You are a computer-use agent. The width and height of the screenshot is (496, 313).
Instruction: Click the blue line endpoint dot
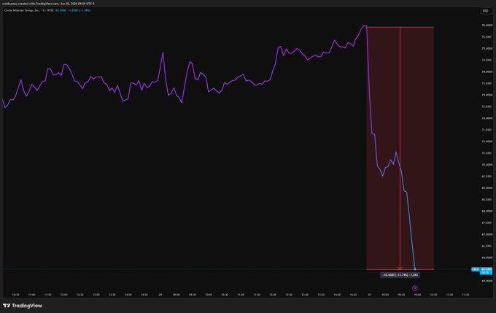pos(415,269)
